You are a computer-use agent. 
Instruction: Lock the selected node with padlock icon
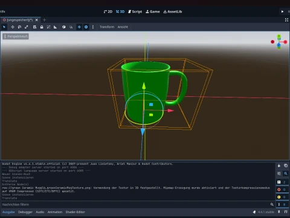42,27
